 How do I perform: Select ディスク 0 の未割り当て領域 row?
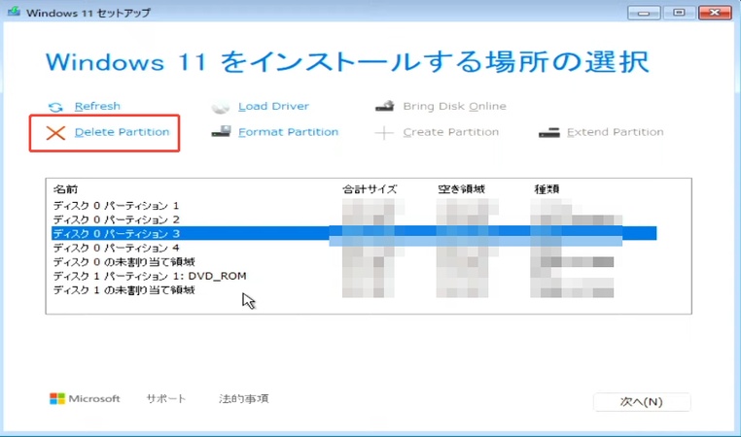pyautogui.click(x=123, y=262)
